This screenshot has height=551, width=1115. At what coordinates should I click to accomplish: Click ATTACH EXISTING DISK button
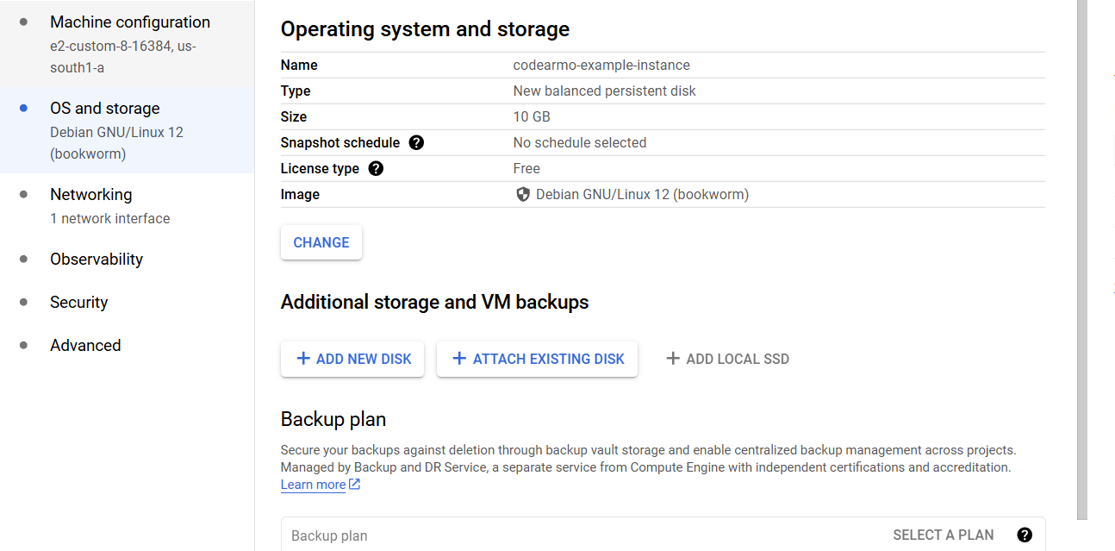[537, 359]
